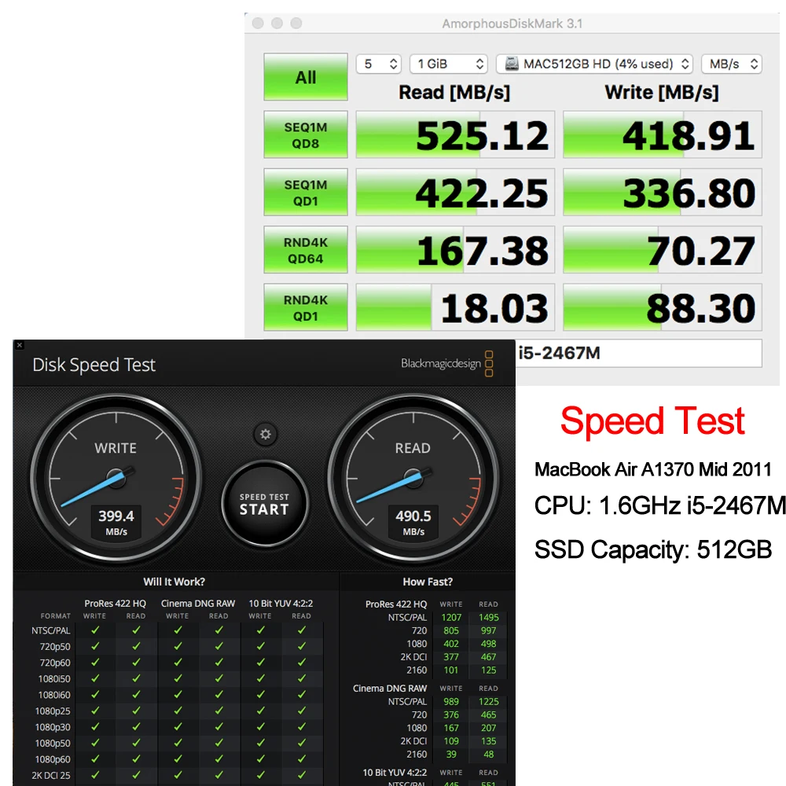Viewport: 786px width, 786px height.
Task: Run all benchmarks with the All button
Action: (x=305, y=77)
